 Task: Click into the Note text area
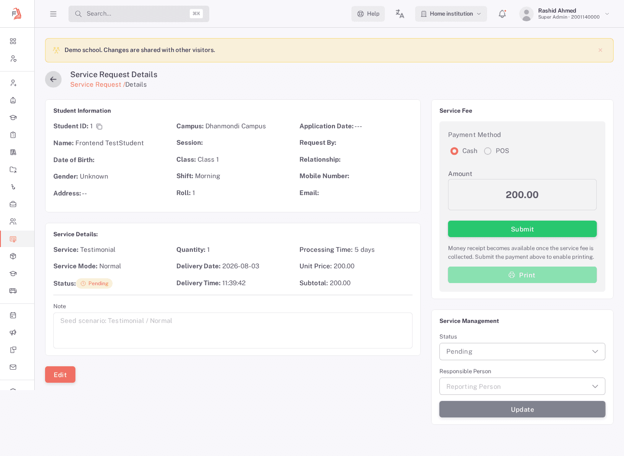click(x=233, y=330)
